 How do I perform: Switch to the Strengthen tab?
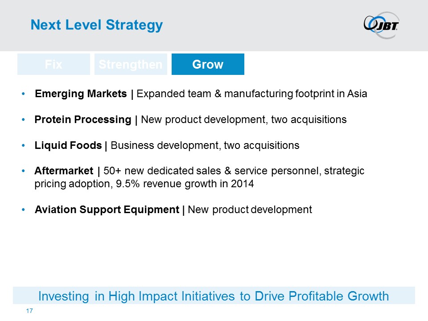tap(131, 64)
